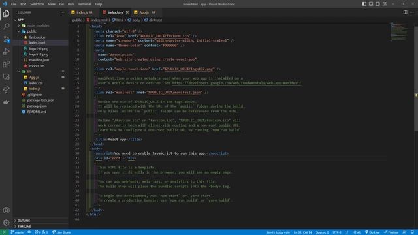The width and height of the screenshot is (418, 235).
Task: Toggle the secondary side bar layout button
Action: pos(378,4)
